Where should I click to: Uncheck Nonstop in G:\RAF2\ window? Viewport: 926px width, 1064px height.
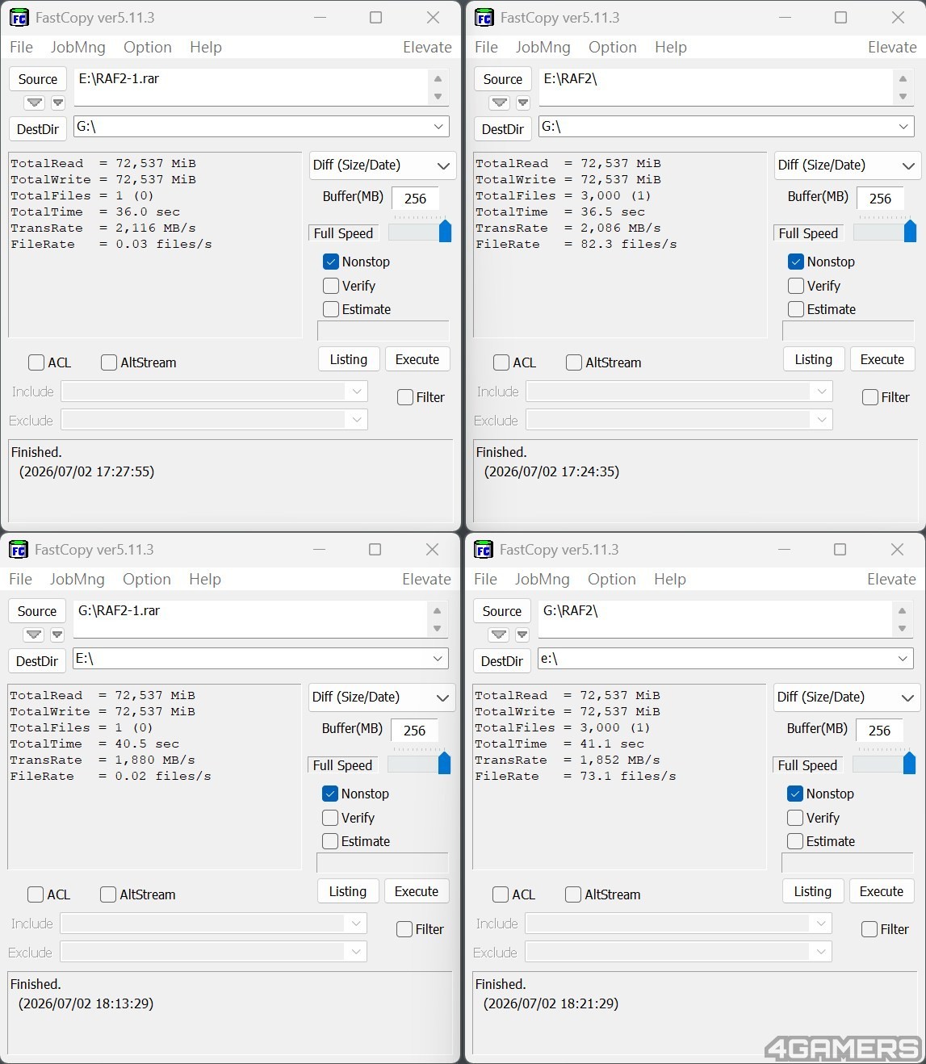[x=795, y=794]
